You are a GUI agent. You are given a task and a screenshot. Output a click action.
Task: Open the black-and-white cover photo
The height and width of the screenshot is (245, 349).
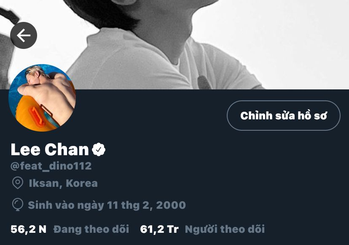click(174, 45)
